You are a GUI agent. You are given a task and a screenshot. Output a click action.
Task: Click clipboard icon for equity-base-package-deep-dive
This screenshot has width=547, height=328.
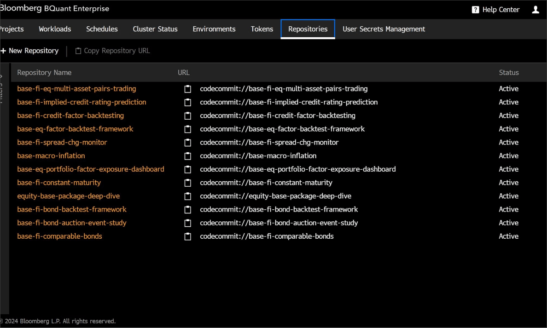point(187,196)
